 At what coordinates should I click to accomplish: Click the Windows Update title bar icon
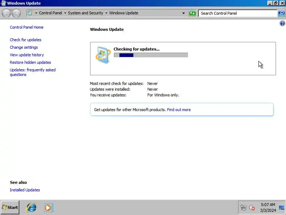click(4, 3)
